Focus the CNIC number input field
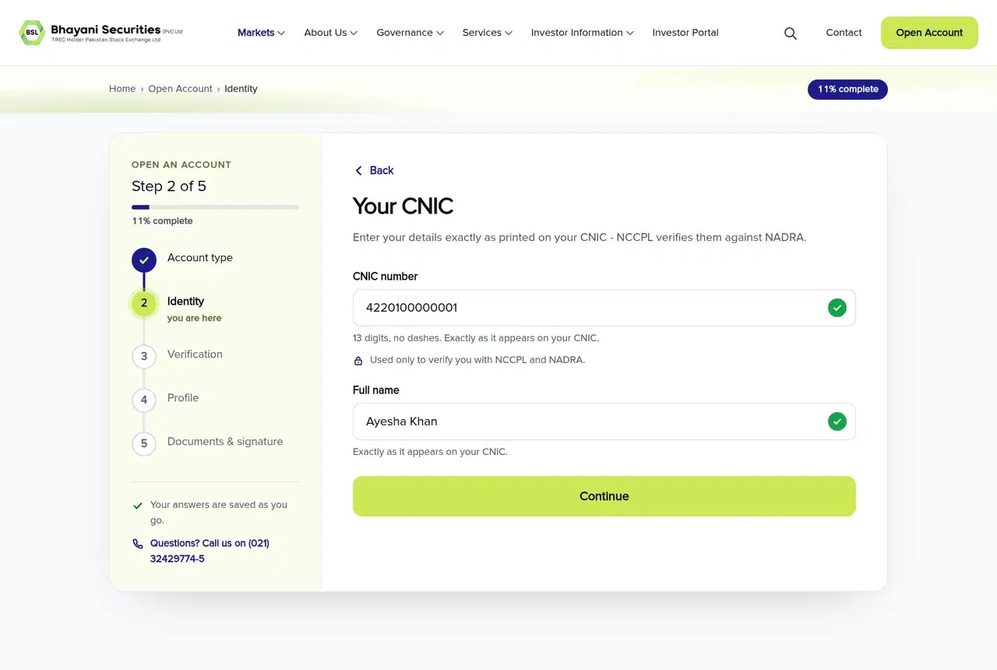The image size is (997, 670). (x=604, y=308)
